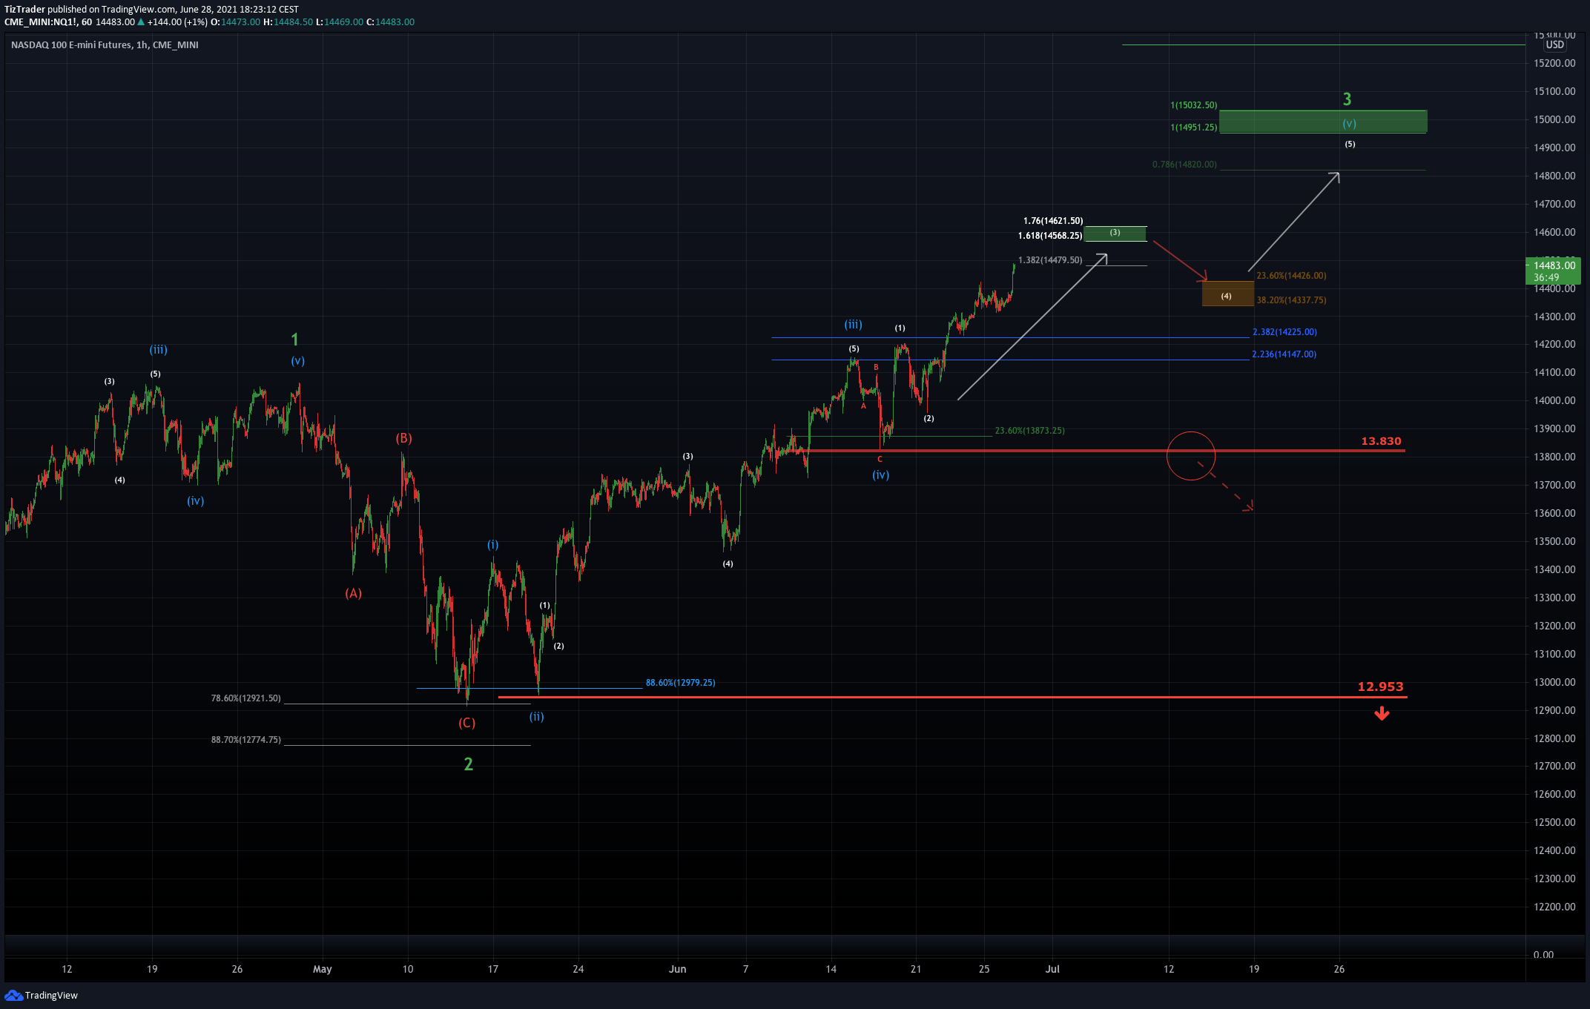The height and width of the screenshot is (1009, 1590).
Task: Select the green wave 3 label
Action: click(1347, 99)
